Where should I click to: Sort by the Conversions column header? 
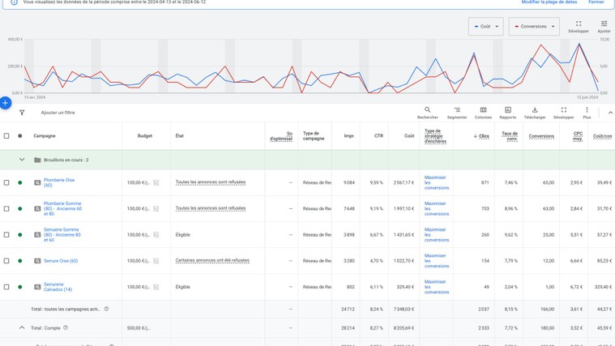pyautogui.click(x=541, y=136)
